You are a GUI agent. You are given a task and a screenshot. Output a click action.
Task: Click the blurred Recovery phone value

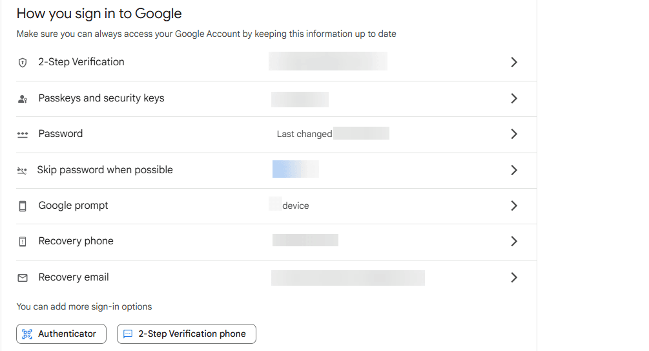coord(305,240)
